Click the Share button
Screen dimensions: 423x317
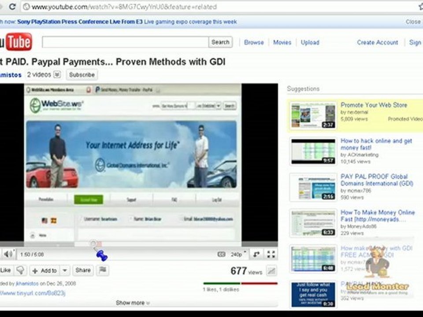point(83,270)
